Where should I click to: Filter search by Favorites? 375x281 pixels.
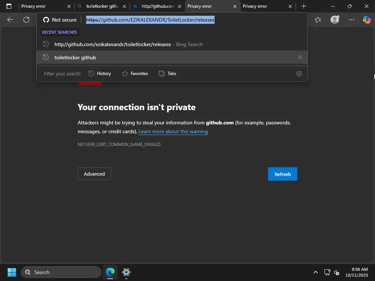tap(135, 74)
